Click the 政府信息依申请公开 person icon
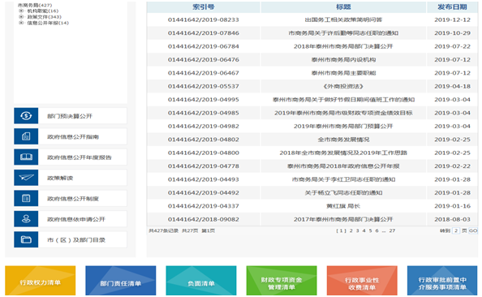Screen dimensions: 482x297 point(26,219)
